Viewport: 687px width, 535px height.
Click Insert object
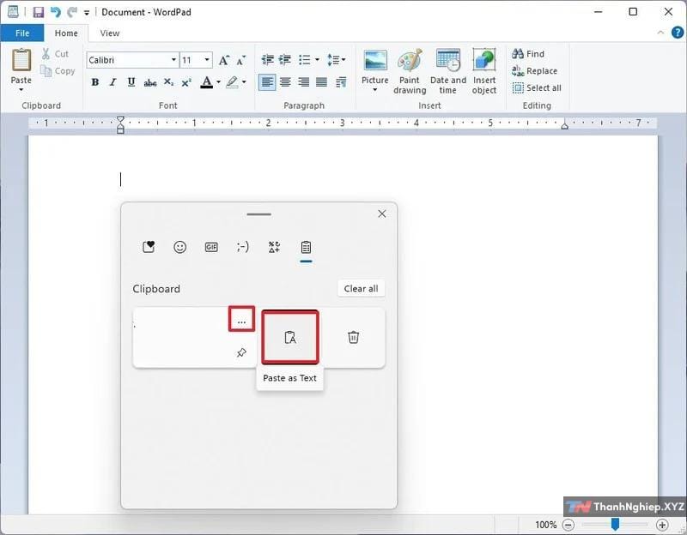(x=484, y=71)
